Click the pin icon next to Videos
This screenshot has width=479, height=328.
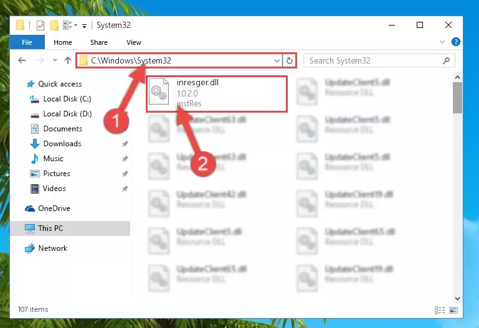[x=125, y=189]
